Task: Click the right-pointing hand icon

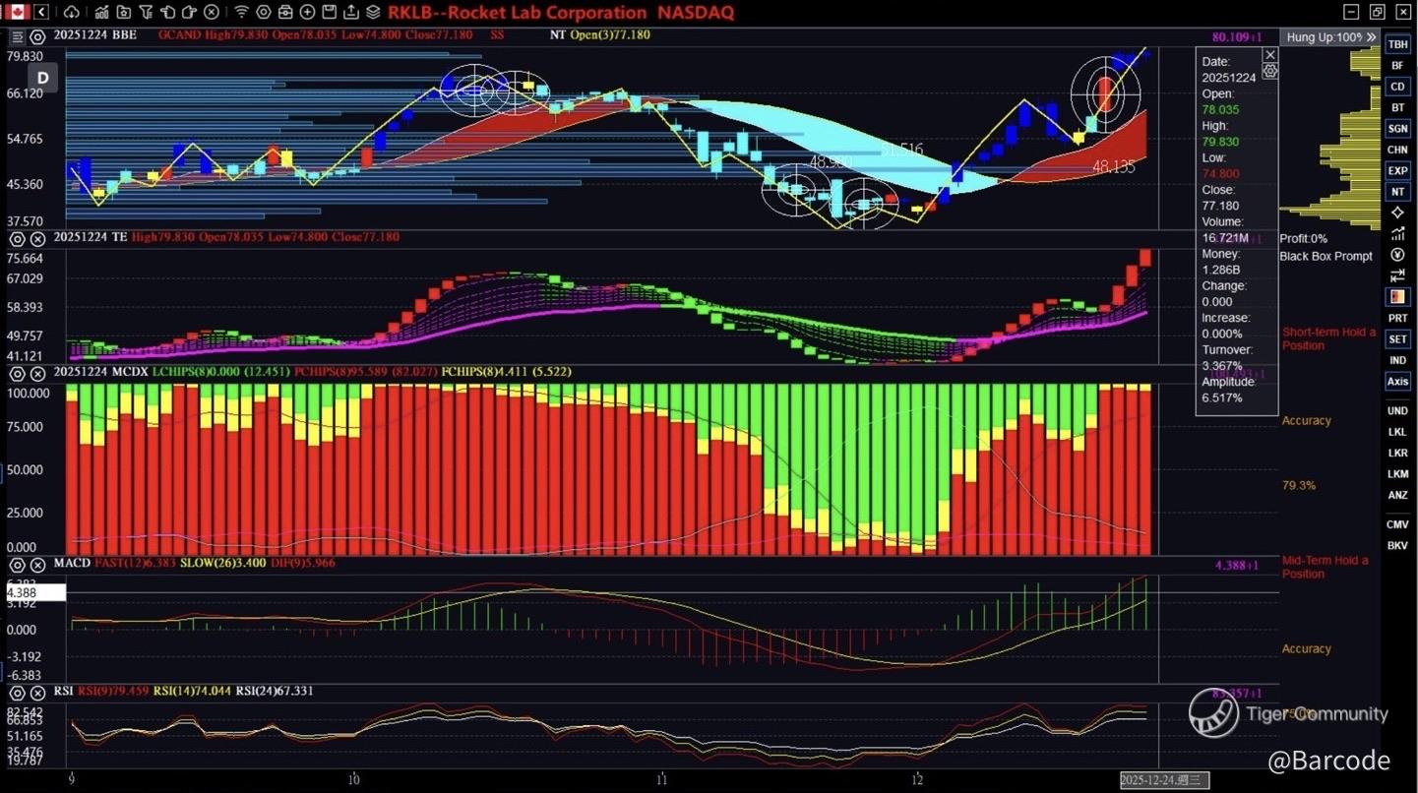Action: pos(189,12)
